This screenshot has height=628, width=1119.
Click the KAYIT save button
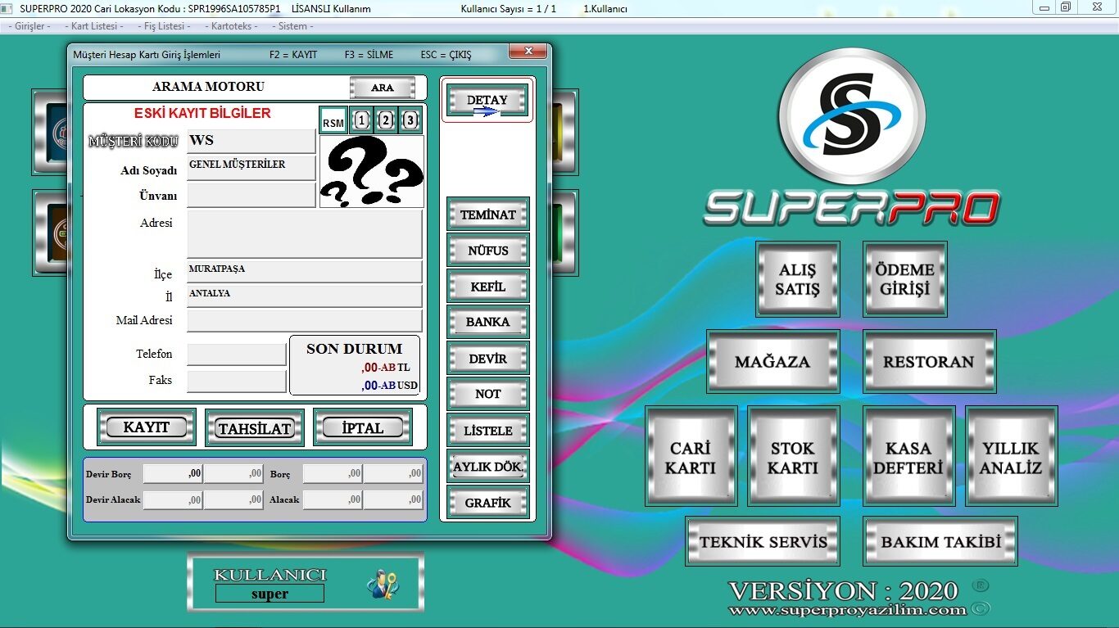coord(147,427)
